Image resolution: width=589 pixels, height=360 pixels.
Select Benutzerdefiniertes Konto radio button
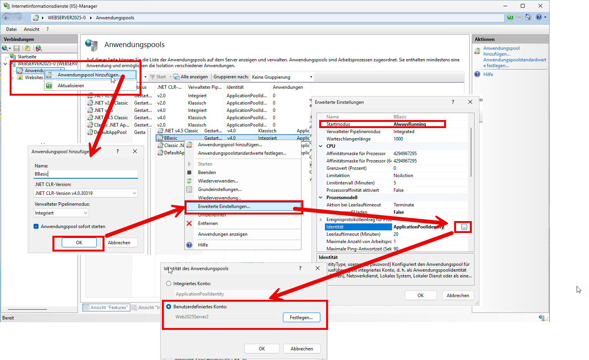coord(168,307)
